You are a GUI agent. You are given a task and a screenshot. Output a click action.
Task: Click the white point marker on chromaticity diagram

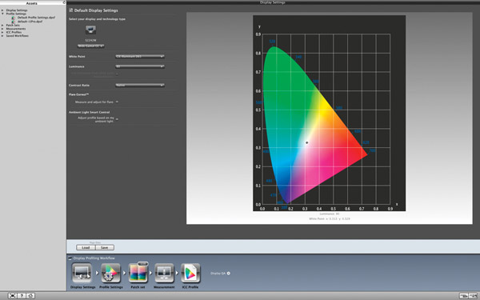tap(306, 142)
